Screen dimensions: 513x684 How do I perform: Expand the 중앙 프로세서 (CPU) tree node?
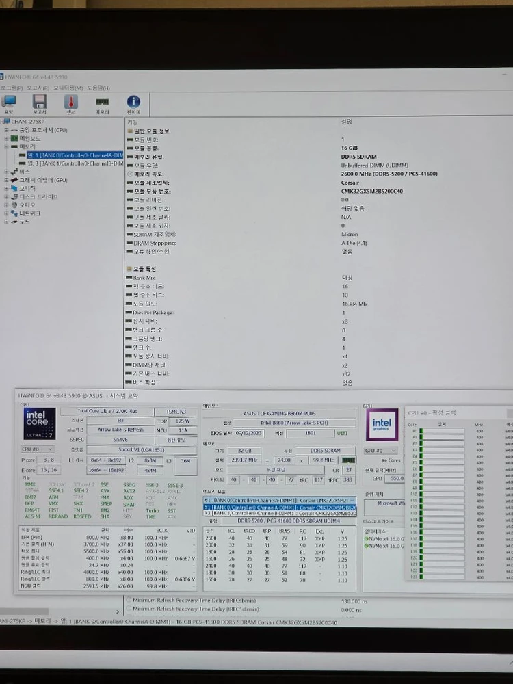pyautogui.click(x=7, y=130)
